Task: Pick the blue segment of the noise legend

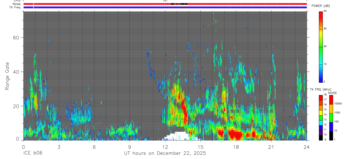Action: [331, 127]
